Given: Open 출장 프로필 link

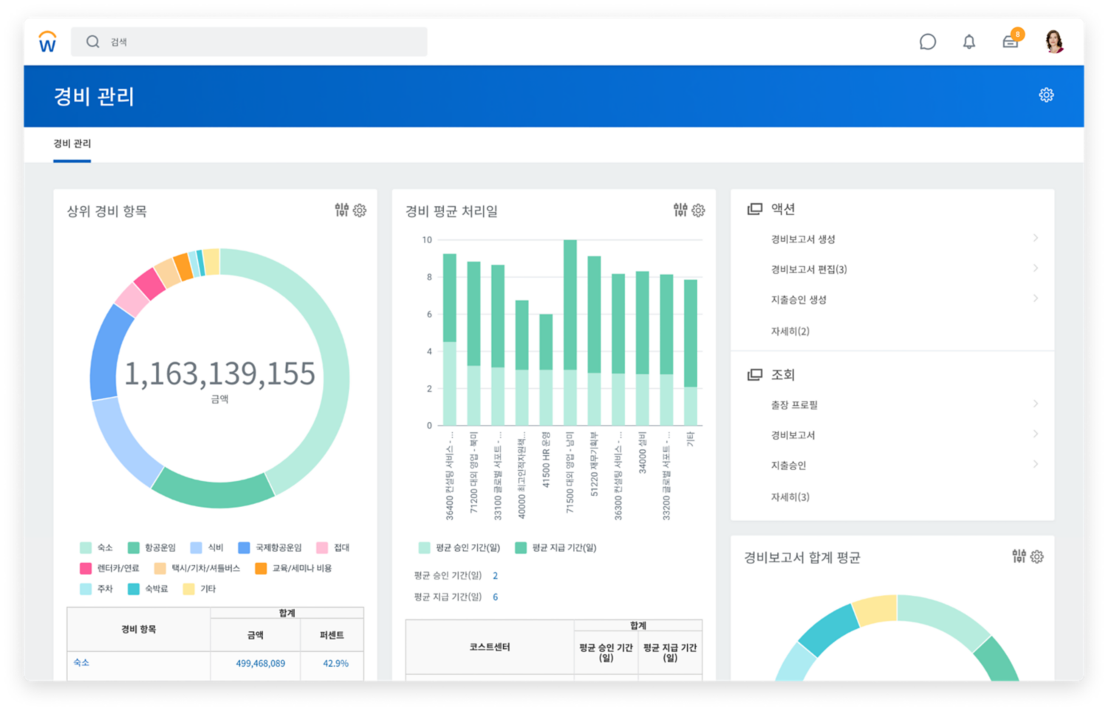Looking at the screenshot, I should click(x=794, y=405).
